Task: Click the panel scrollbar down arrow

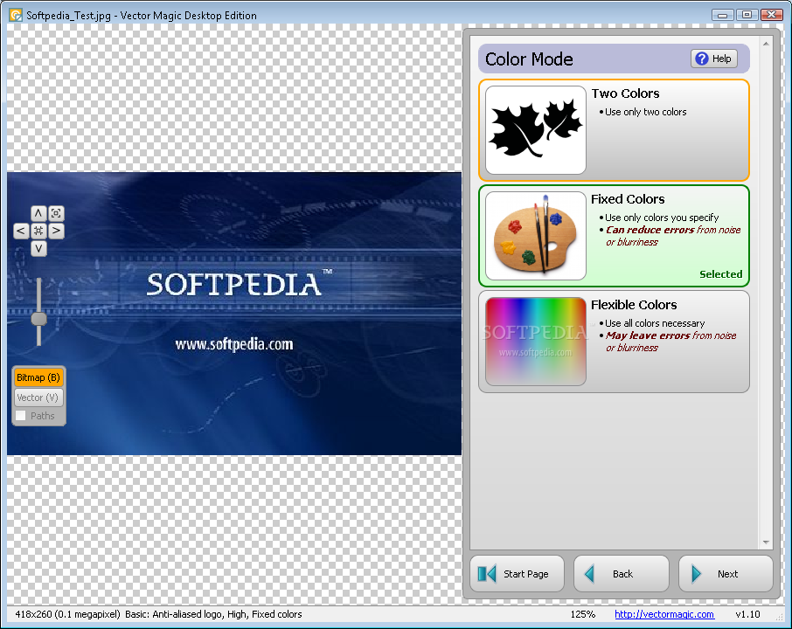Action: 766,543
